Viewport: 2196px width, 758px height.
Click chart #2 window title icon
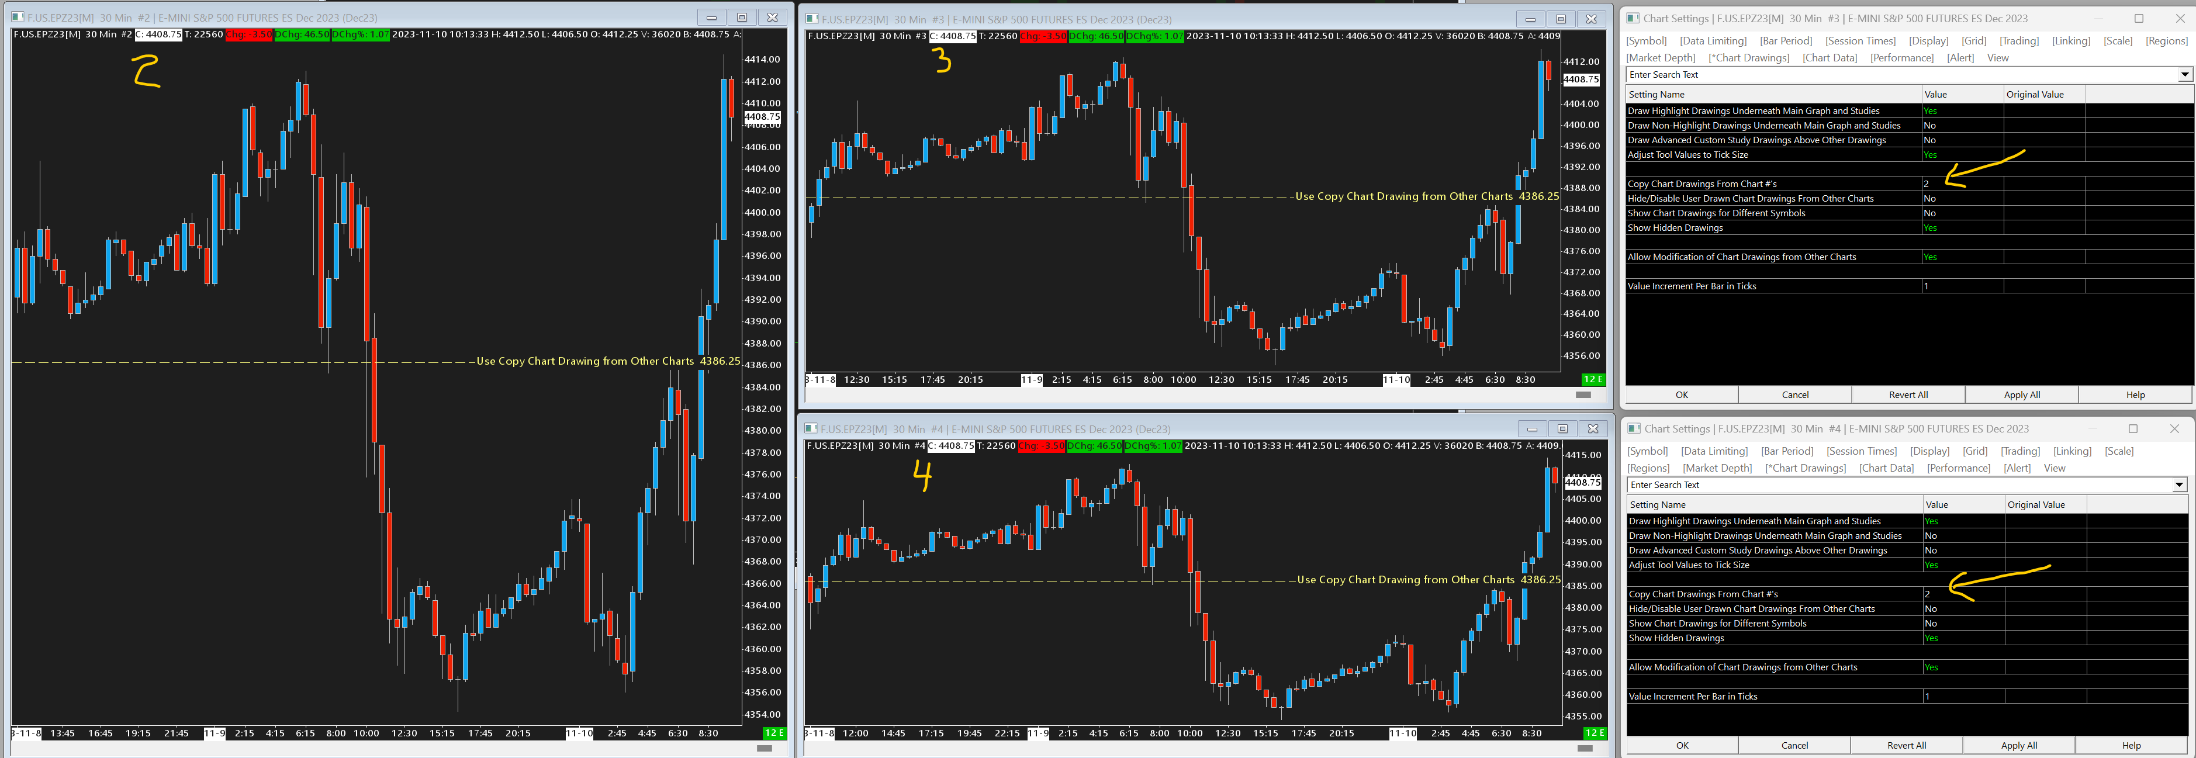tap(17, 17)
